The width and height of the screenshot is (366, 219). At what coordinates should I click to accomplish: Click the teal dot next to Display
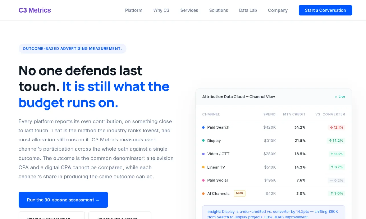(x=204, y=141)
